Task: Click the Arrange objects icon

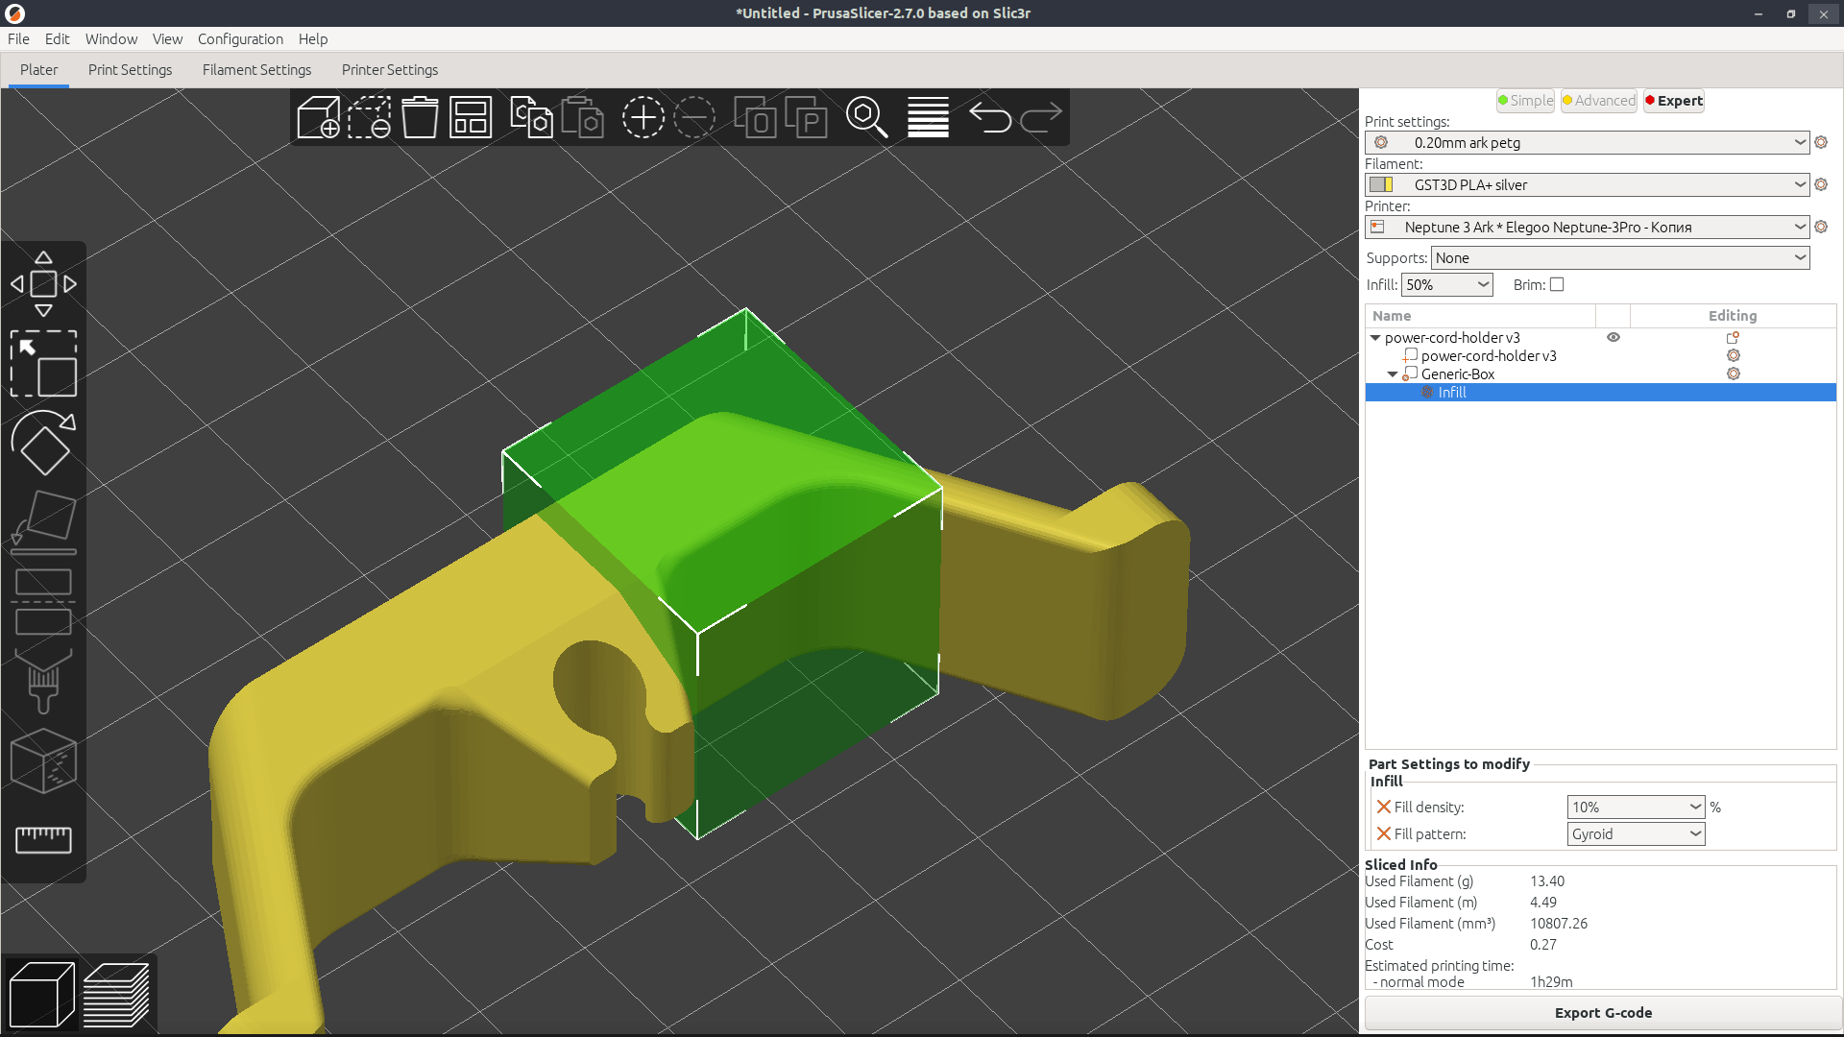Action: pyautogui.click(x=471, y=117)
